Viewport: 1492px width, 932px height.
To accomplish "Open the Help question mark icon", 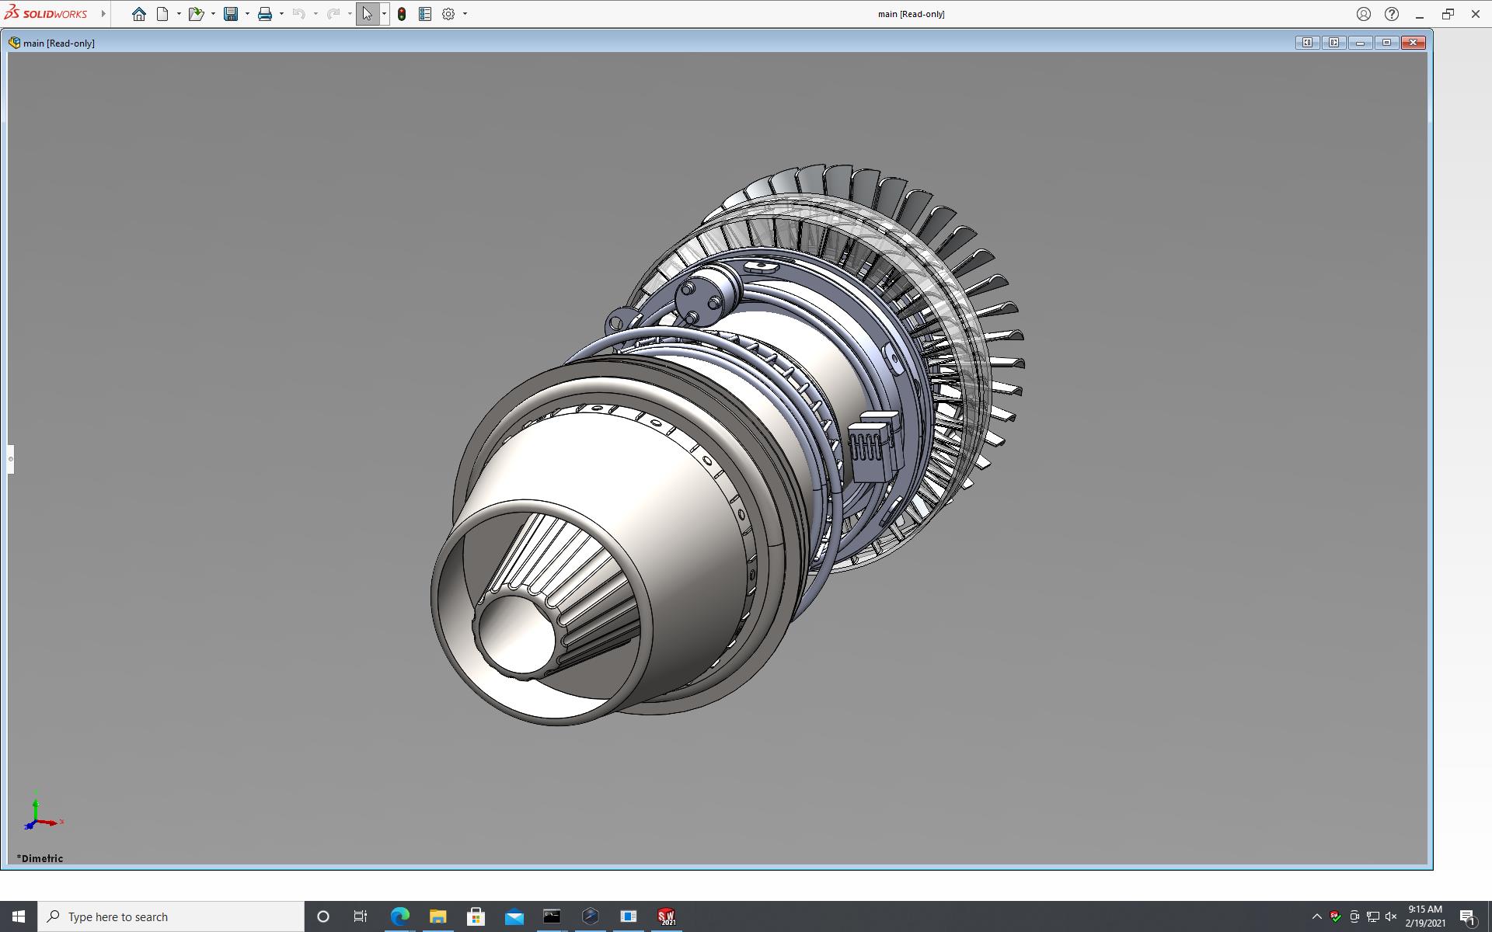I will 1392,14.
